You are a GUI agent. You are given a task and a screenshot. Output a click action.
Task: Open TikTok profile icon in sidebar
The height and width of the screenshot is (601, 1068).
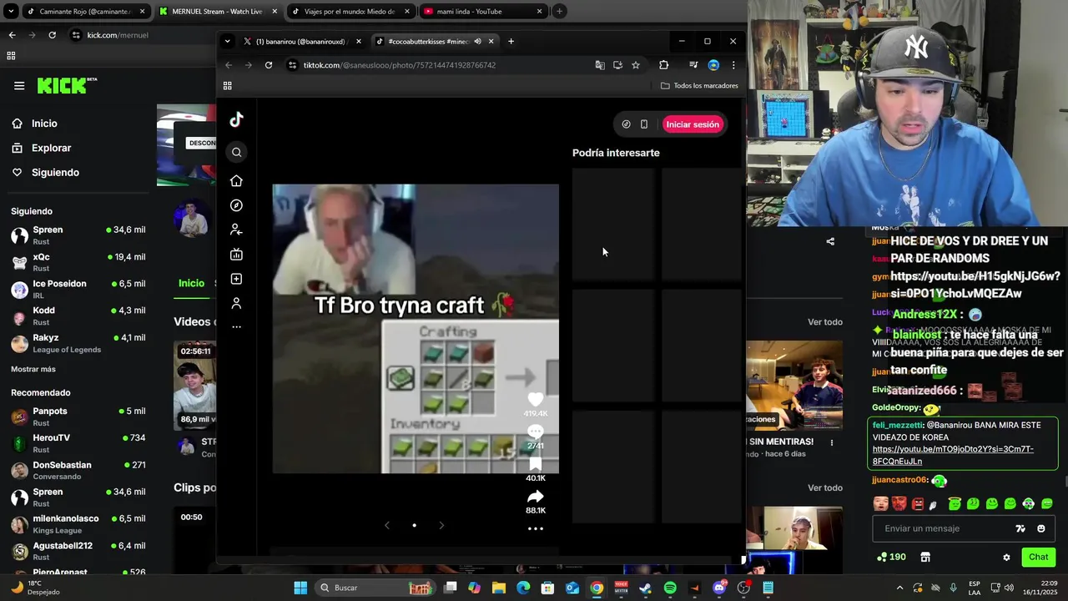pyautogui.click(x=236, y=303)
